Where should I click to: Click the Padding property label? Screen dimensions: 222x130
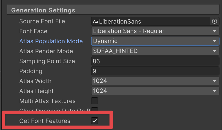click(31, 71)
